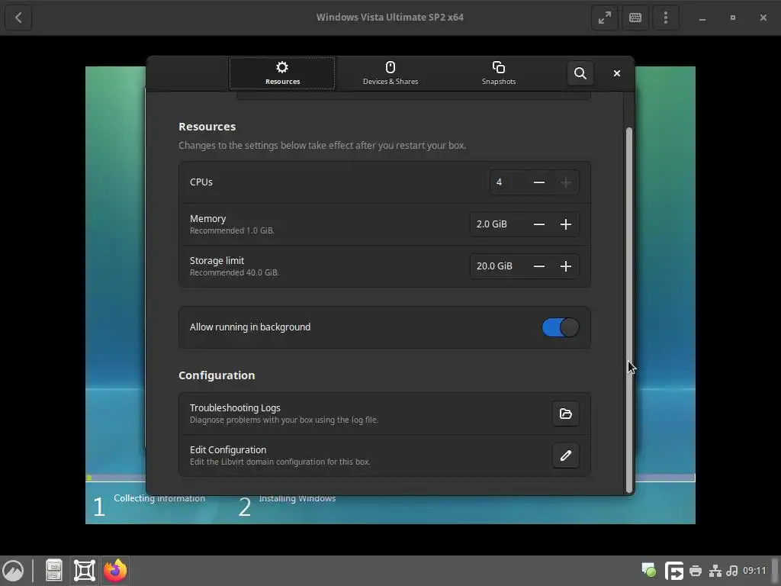Click the notifications tray icon with green dot

pyautogui.click(x=648, y=571)
